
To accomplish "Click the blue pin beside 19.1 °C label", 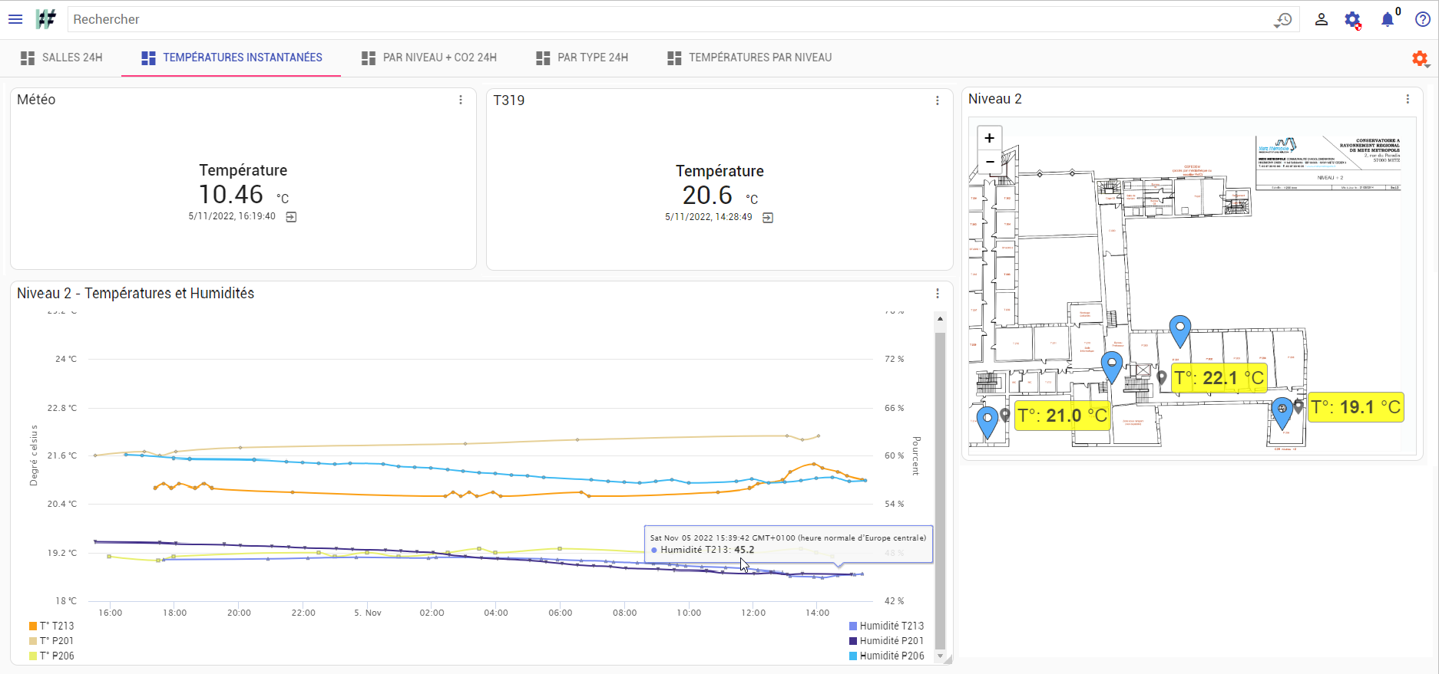I will click(1282, 413).
